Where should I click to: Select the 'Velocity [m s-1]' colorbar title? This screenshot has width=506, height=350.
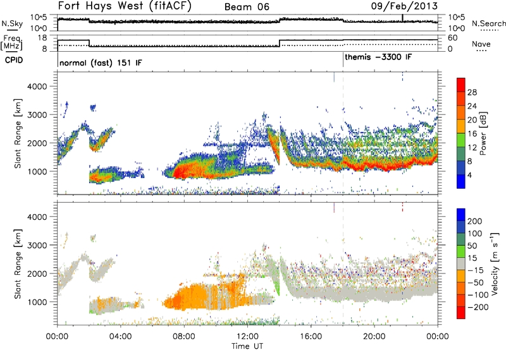495,263
